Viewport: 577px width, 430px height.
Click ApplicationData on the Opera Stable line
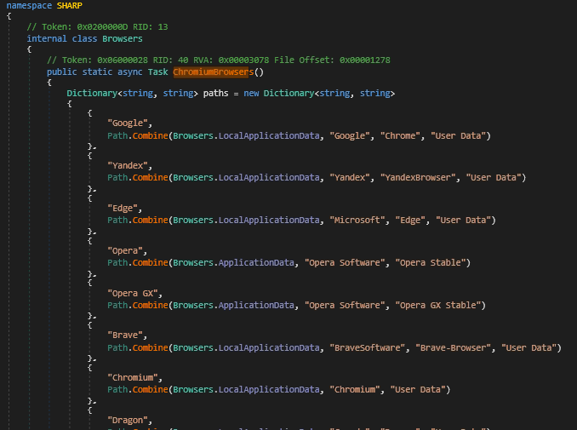[x=256, y=262]
